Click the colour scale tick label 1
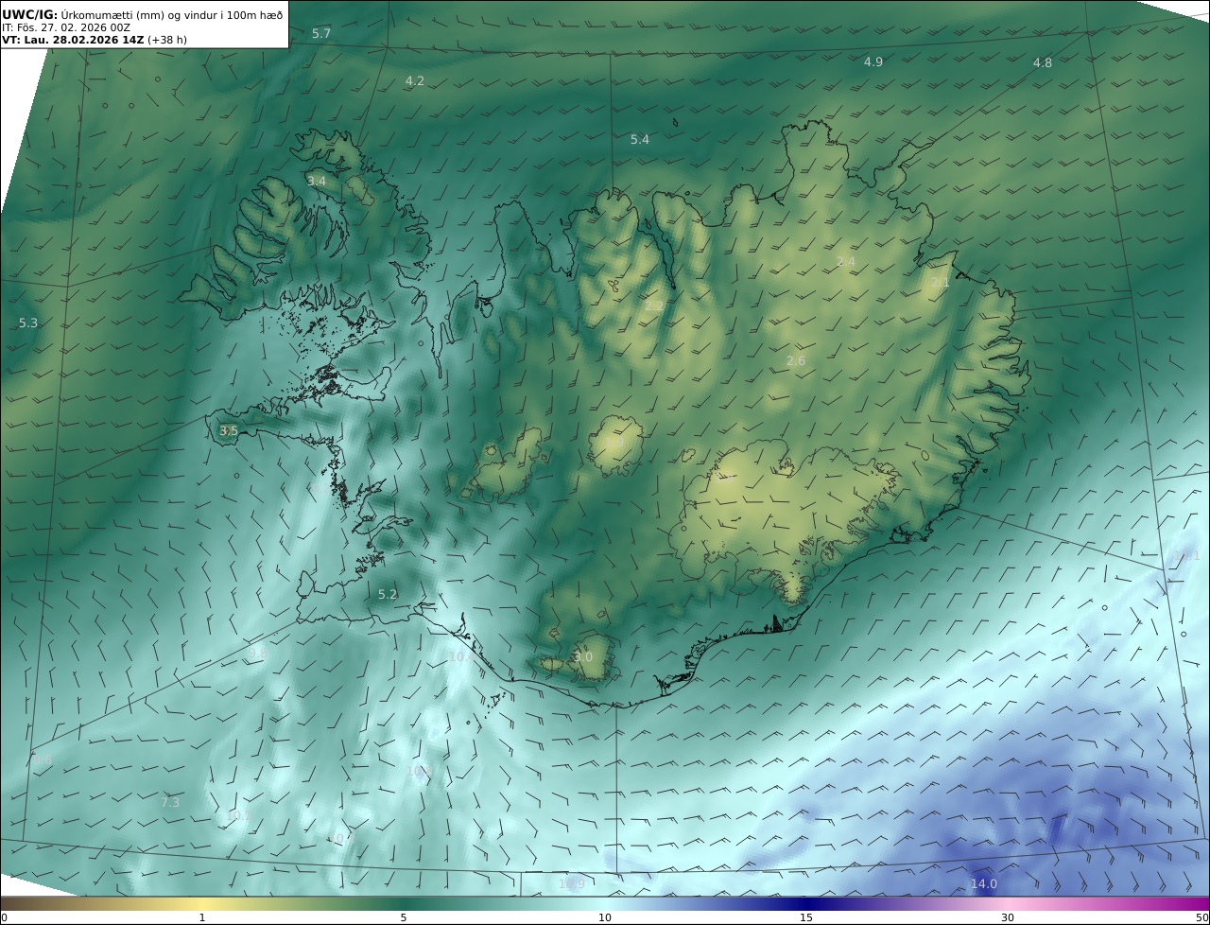The height and width of the screenshot is (925, 1210). [x=202, y=917]
